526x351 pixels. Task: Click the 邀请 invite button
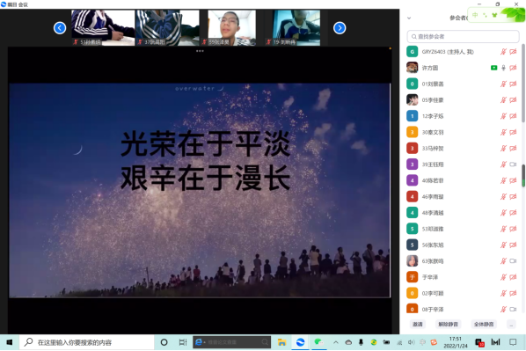pos(418,324)
